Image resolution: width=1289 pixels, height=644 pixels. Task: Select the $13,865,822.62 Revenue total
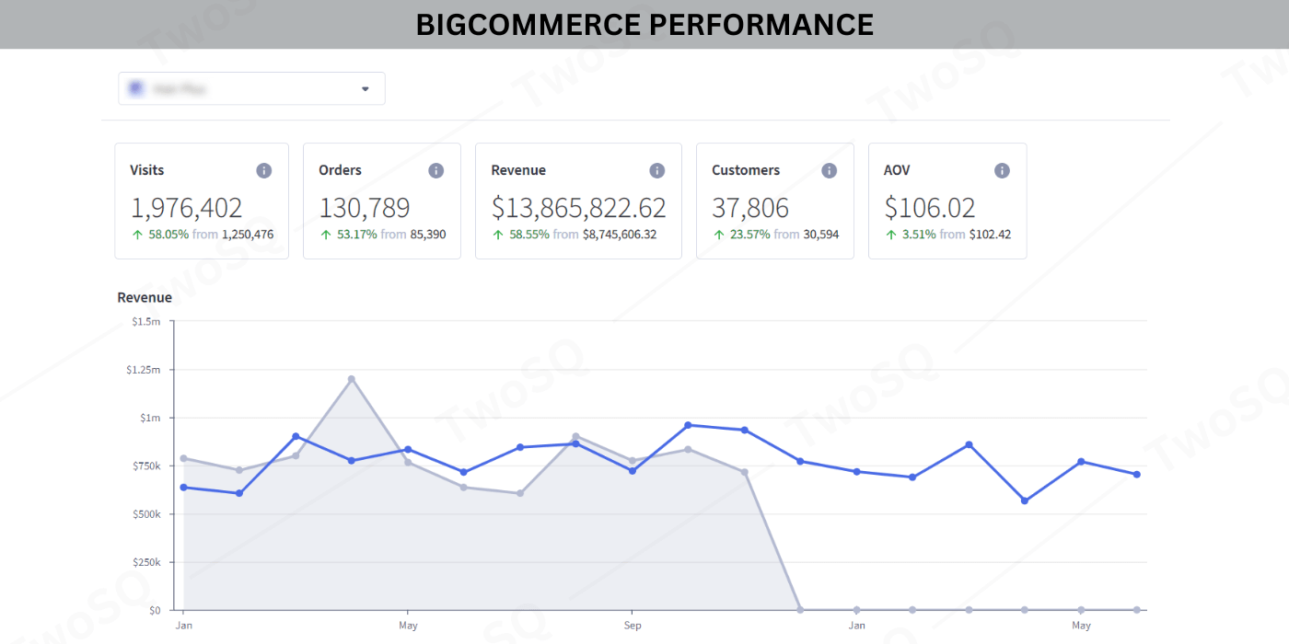578,208
